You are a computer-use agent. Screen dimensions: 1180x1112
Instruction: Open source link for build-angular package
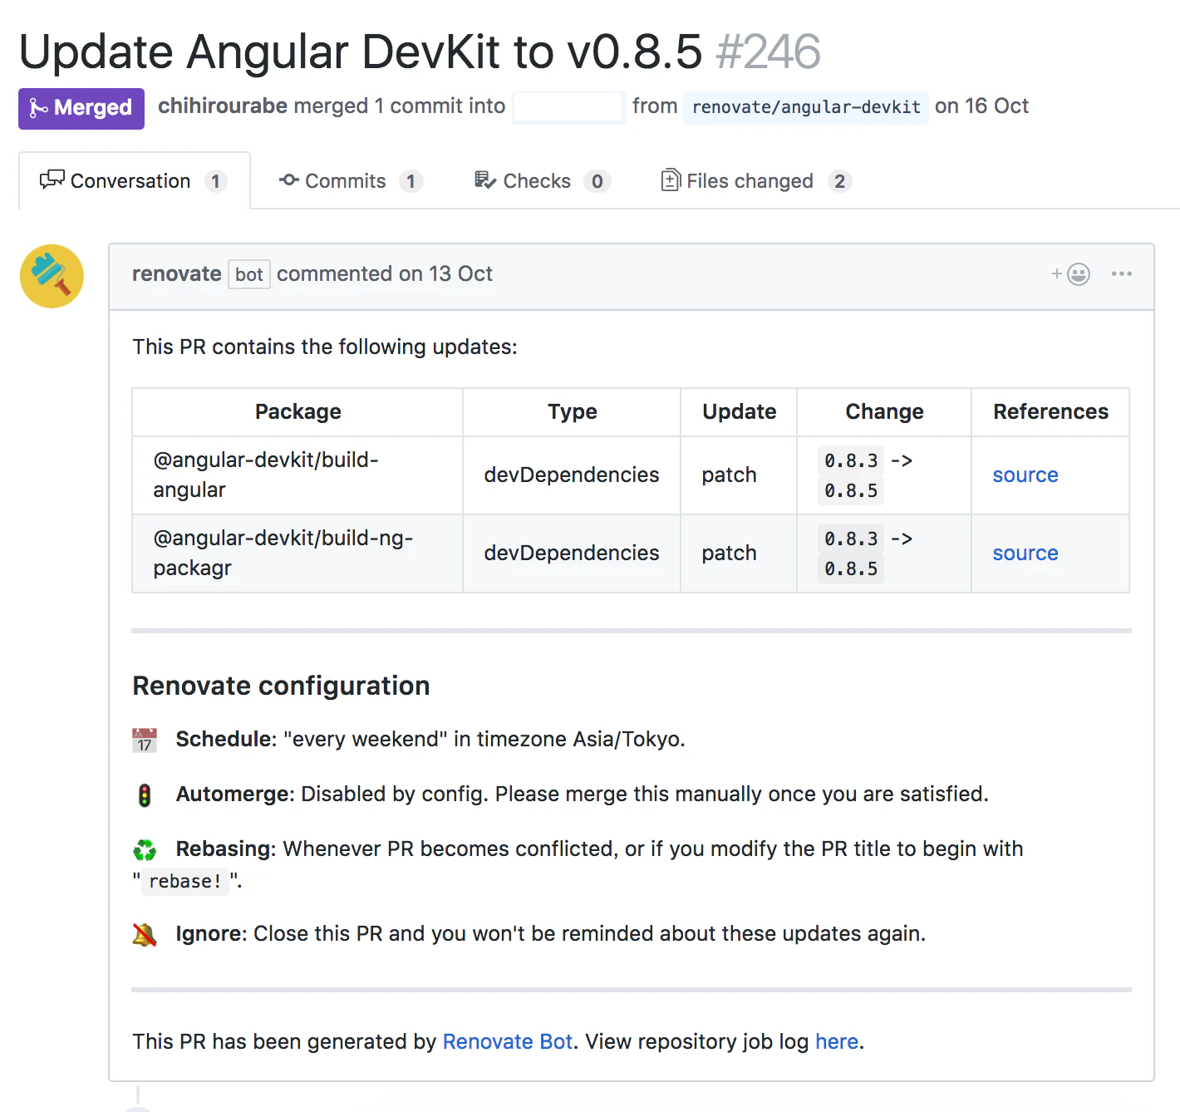point(1025,475)
